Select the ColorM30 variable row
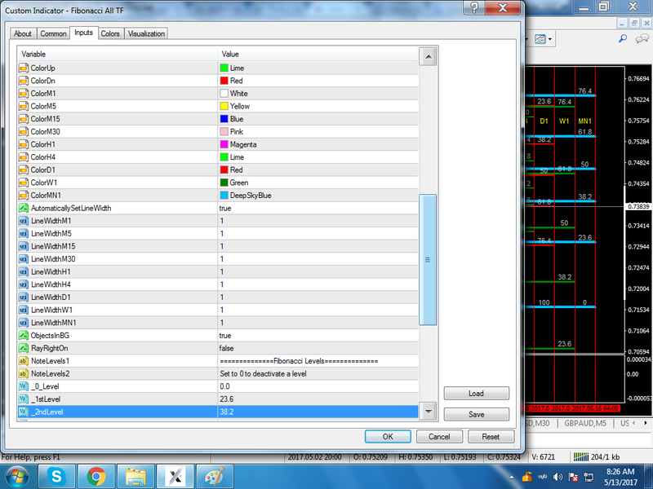This screenshot has height=489, width=653. pos(218,132)
